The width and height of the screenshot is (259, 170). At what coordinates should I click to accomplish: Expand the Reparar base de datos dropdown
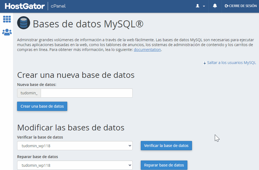pos(75,165)
